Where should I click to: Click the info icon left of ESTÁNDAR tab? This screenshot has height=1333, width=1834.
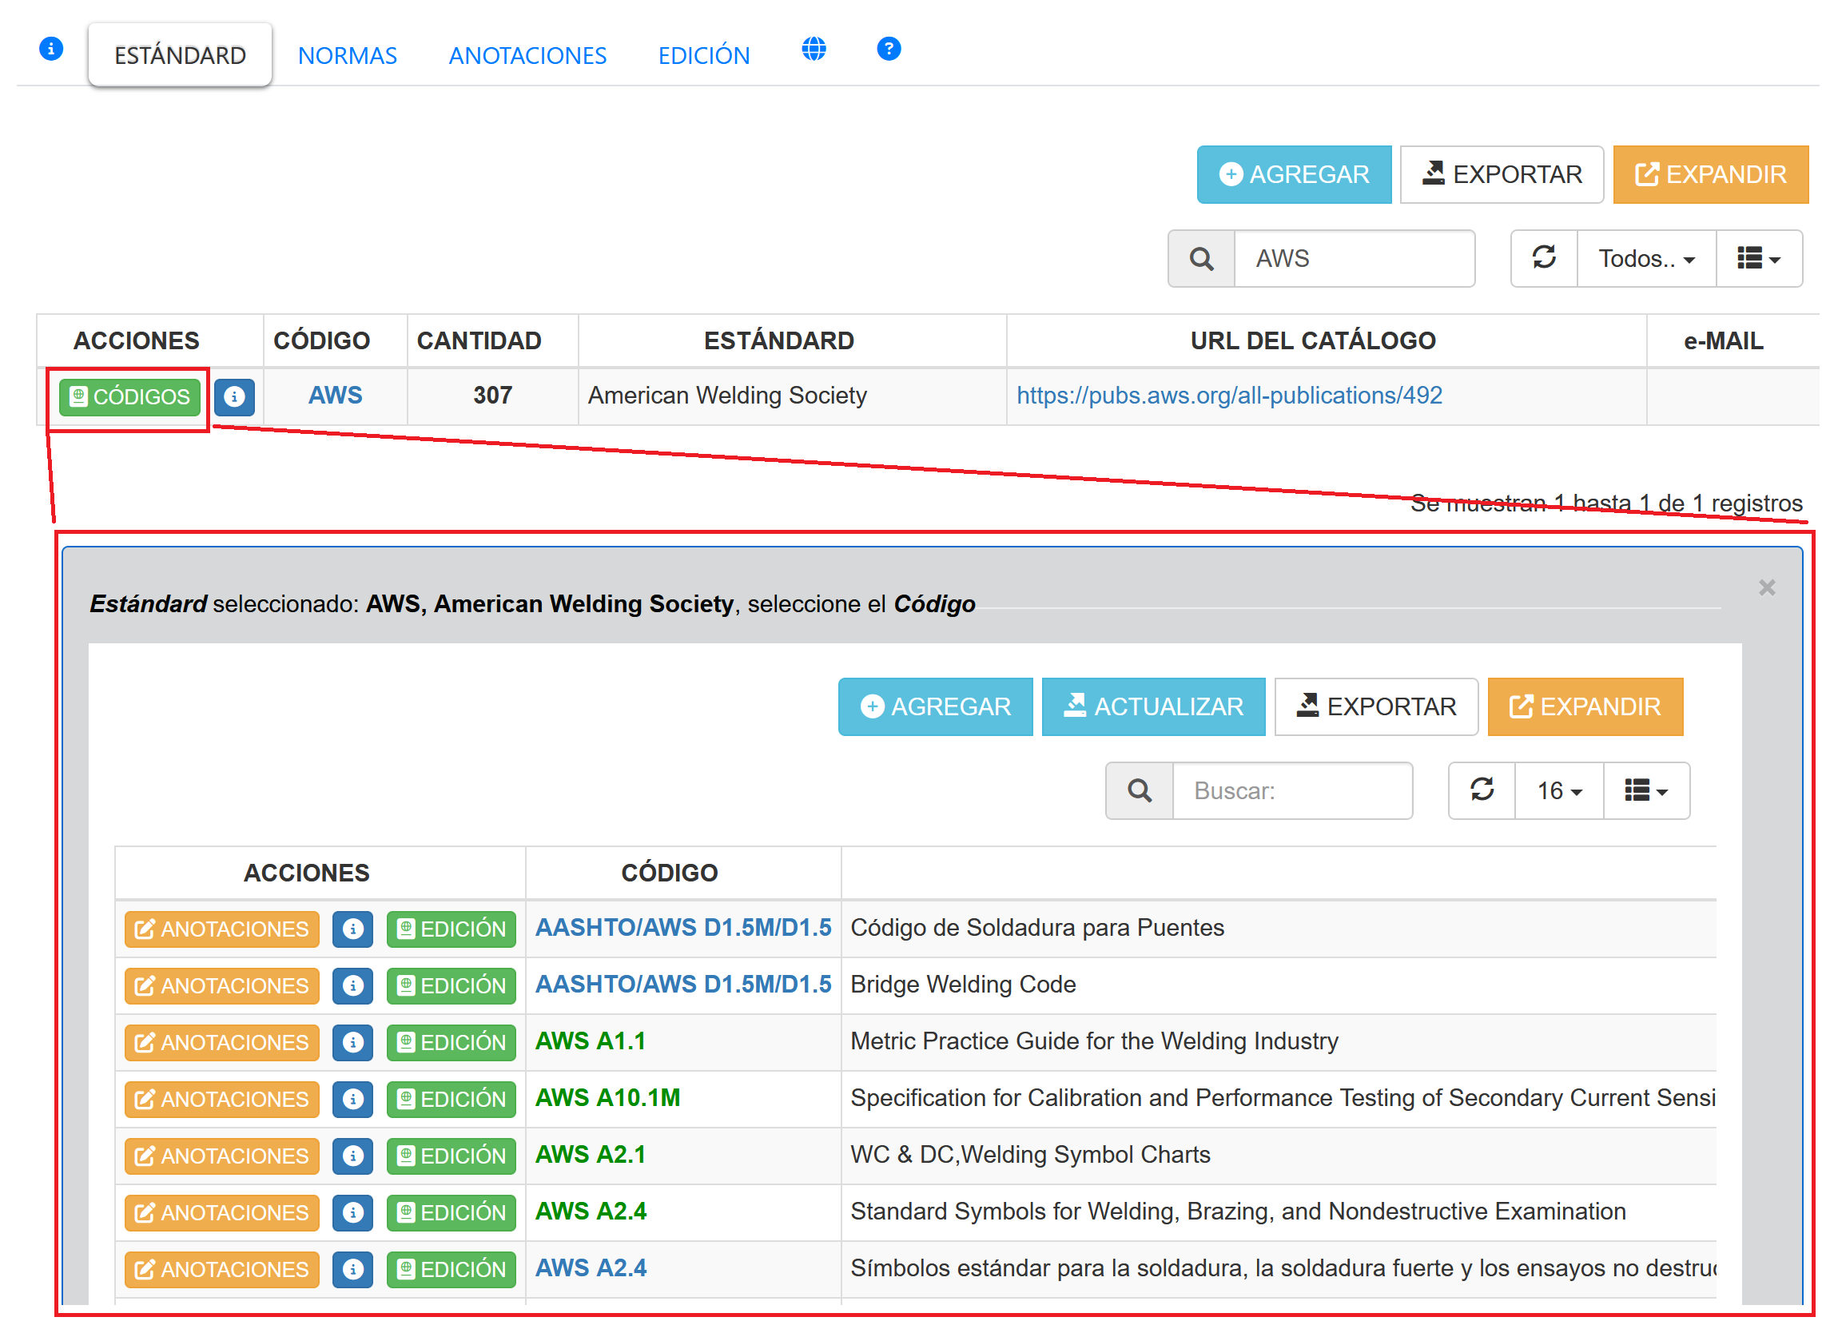51,49
